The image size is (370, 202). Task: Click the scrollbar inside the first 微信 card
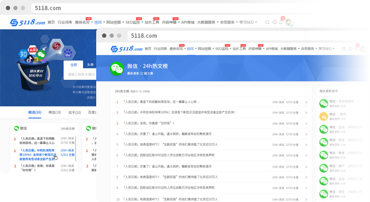coord(75,149)
